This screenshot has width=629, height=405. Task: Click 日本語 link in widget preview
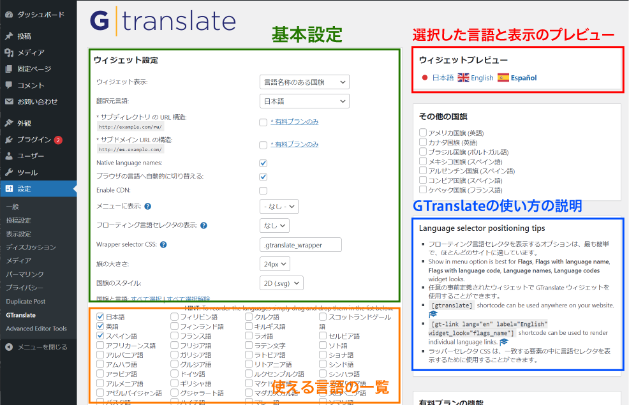point(443,78)
